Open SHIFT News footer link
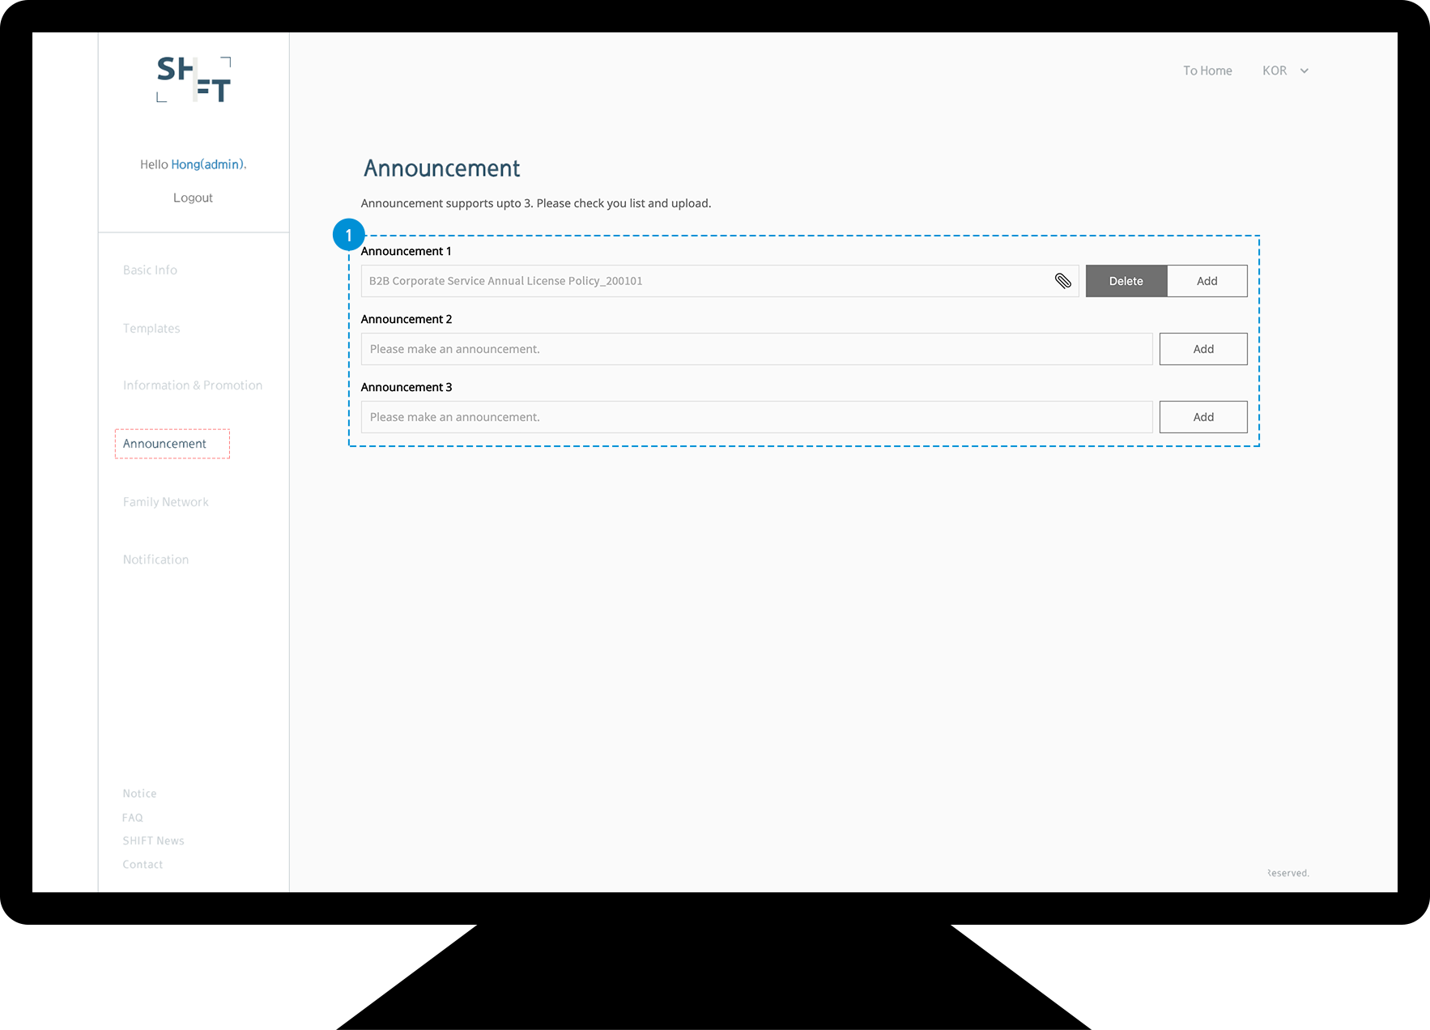1430x1030 pixels. click(x=153, y=841)
